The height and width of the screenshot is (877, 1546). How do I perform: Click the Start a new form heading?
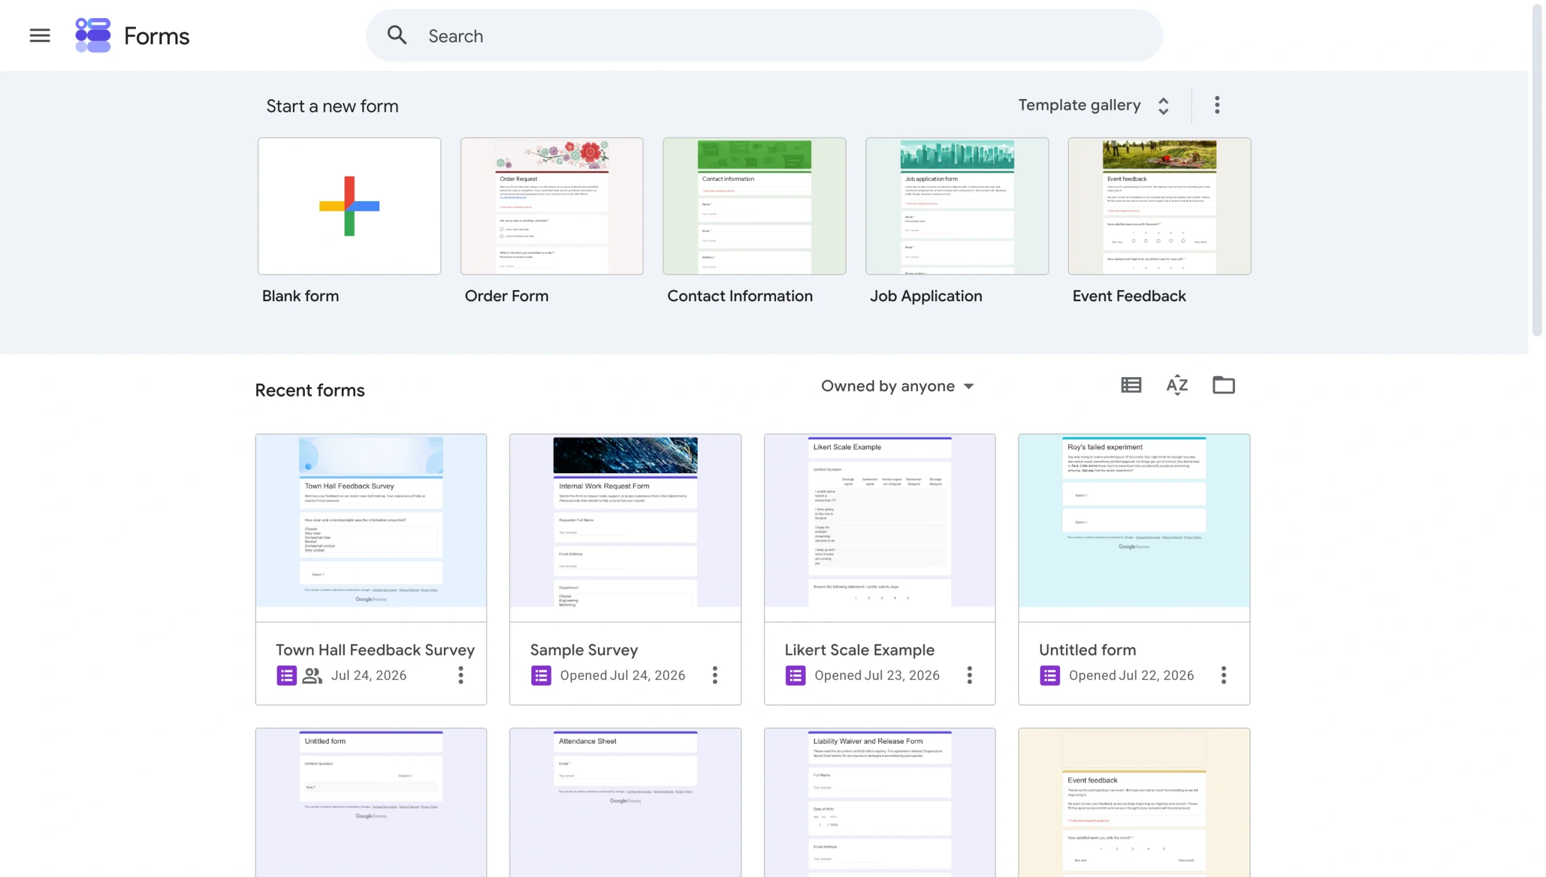(332, 106)
